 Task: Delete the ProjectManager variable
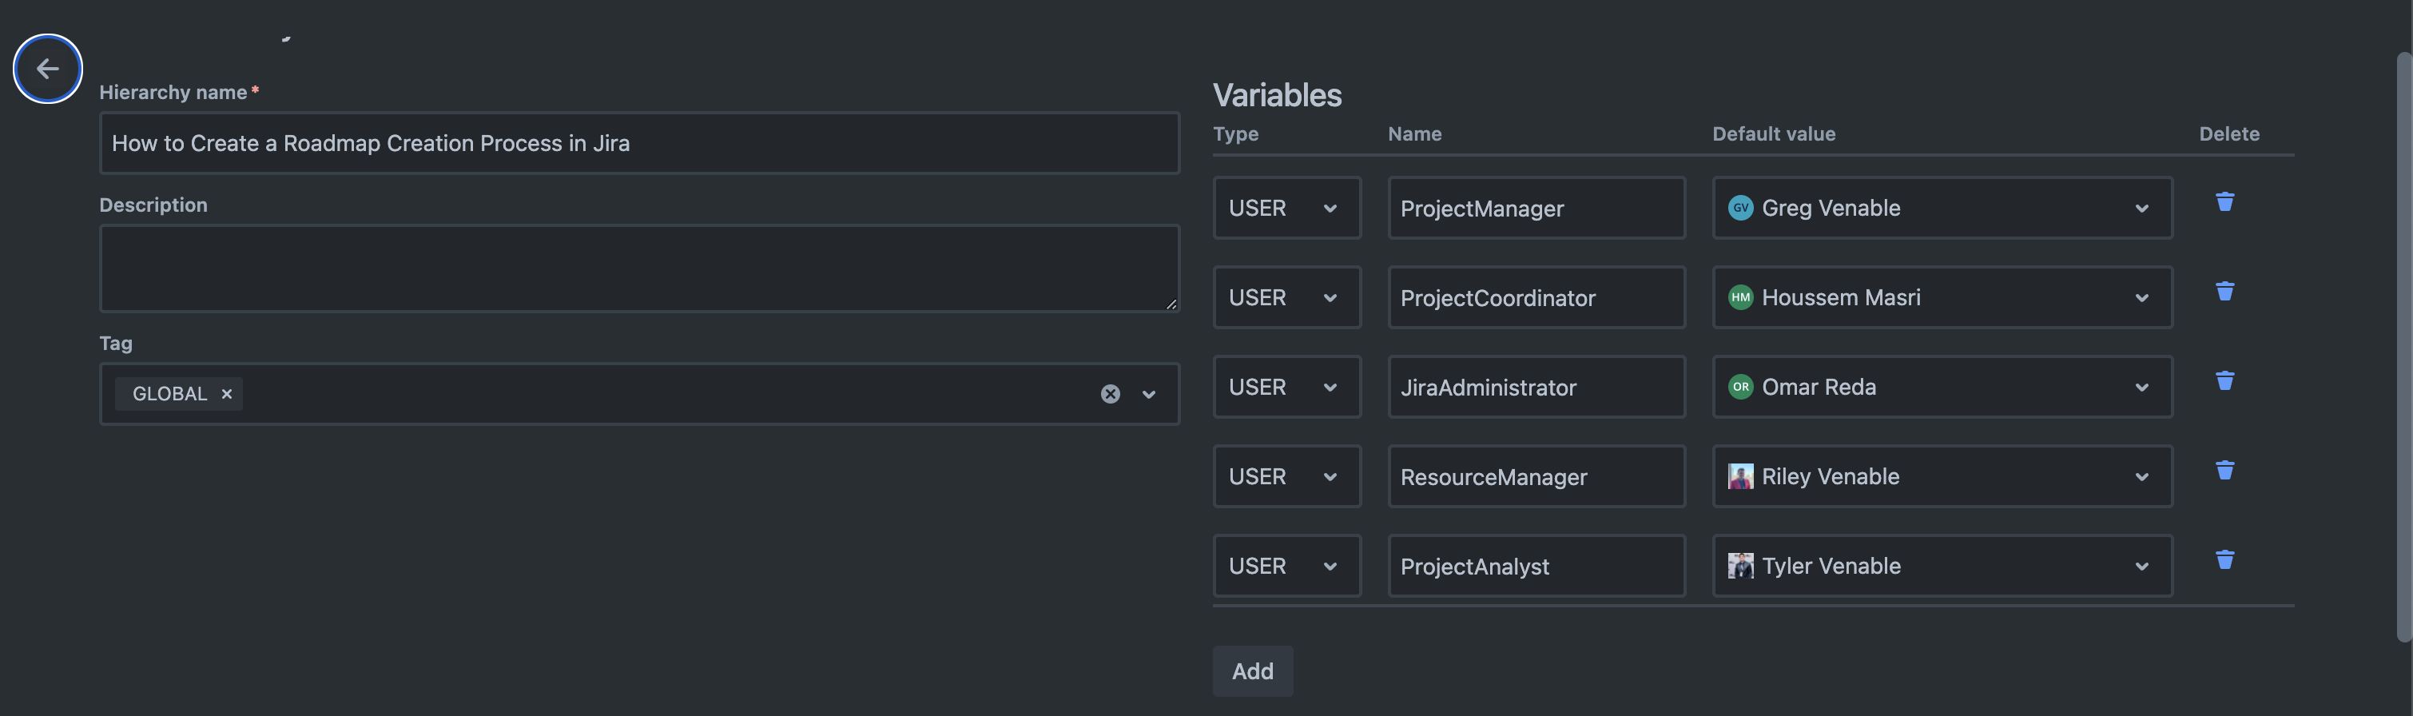[x=2224, y=202]
